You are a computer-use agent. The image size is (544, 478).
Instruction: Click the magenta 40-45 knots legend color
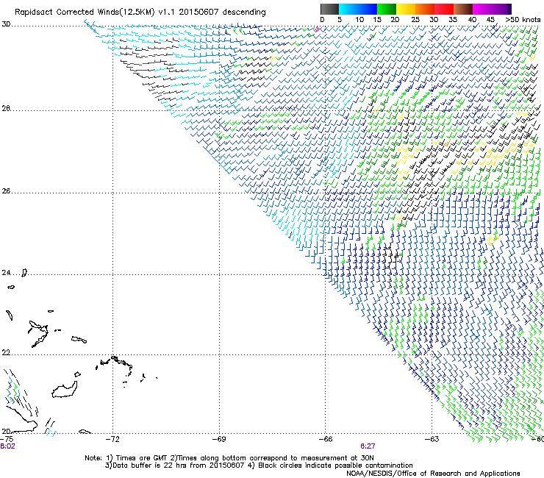pyautogui.click(x=482, y=9)
